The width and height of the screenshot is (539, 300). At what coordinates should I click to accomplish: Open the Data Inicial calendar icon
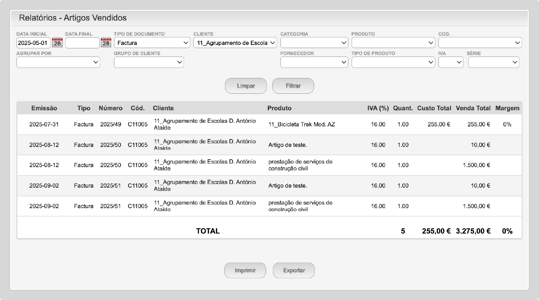(x=57, y=43)
